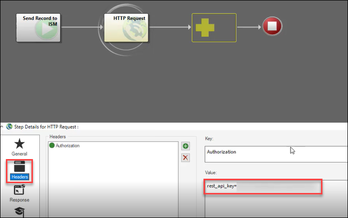Delete header using the red X button
Screen dimensions: 348x218
click(185, 157)
